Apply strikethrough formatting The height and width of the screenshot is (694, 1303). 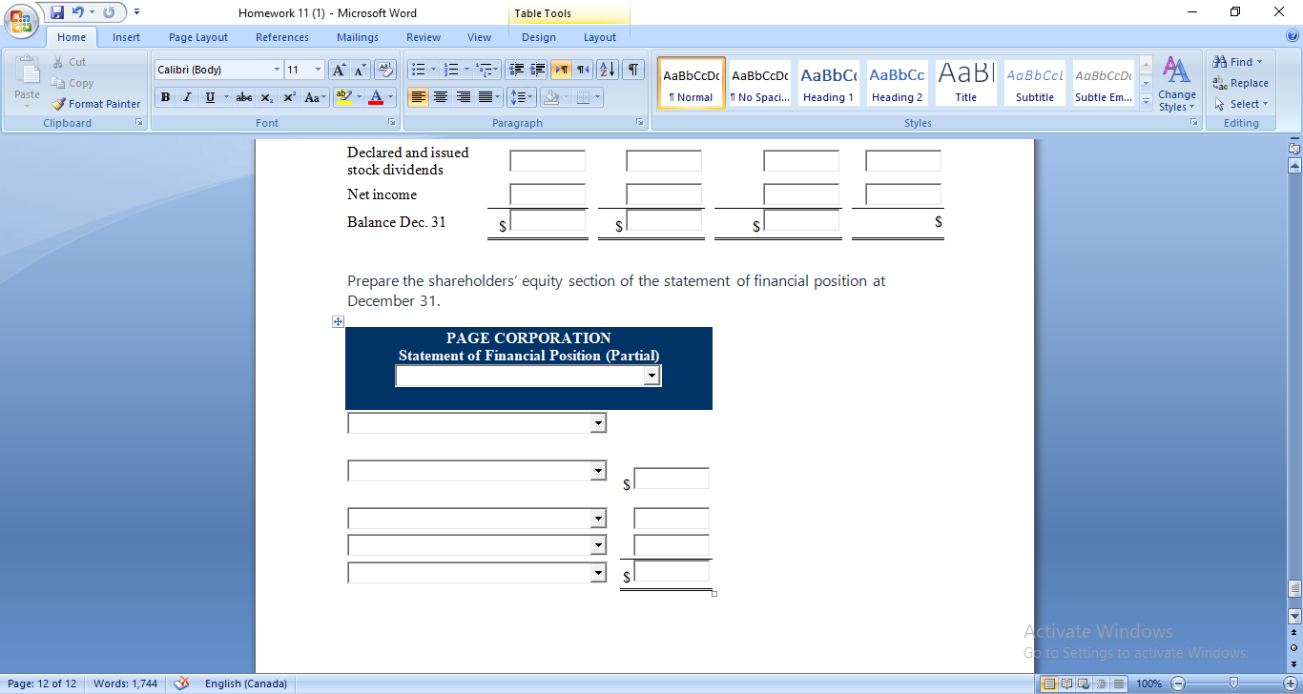pyautogui.click(x=243, y=97)
